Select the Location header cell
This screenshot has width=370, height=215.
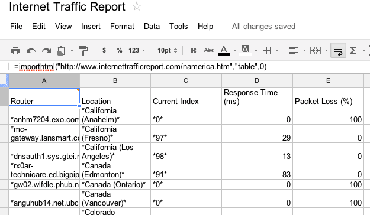pyautogui.click(x=115, y=97)
